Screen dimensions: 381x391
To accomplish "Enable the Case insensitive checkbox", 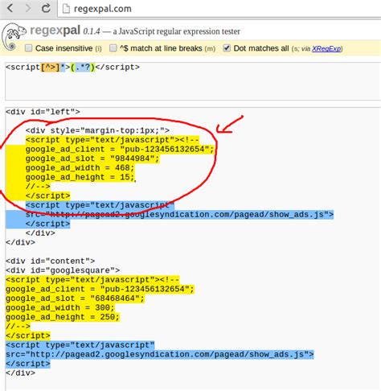I will coord(28,48).
